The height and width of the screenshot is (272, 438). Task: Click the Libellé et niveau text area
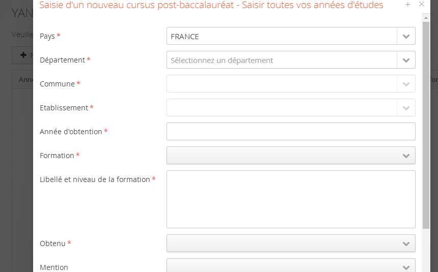click(x=291, y=199)
